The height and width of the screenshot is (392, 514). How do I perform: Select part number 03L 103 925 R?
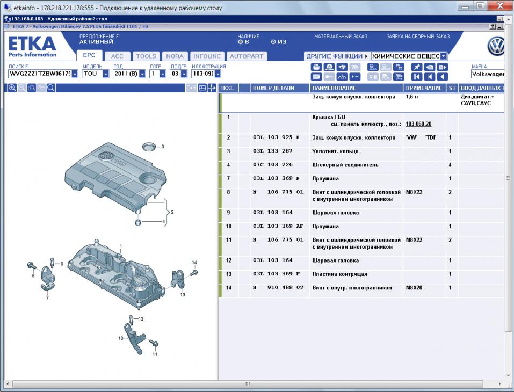tap(277, 137)
